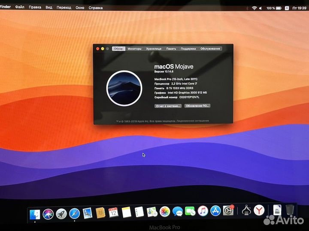Open Launchpad rocket icon
This screenshot has width=309, height=231.
[x=61, y=214]
